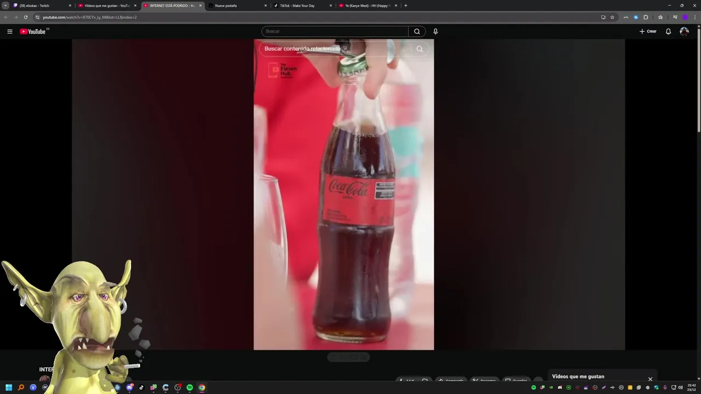Close the 'Videos que me gustan' playlist panel
This screenshot has height=394, width=701.
tap(650, 379)
